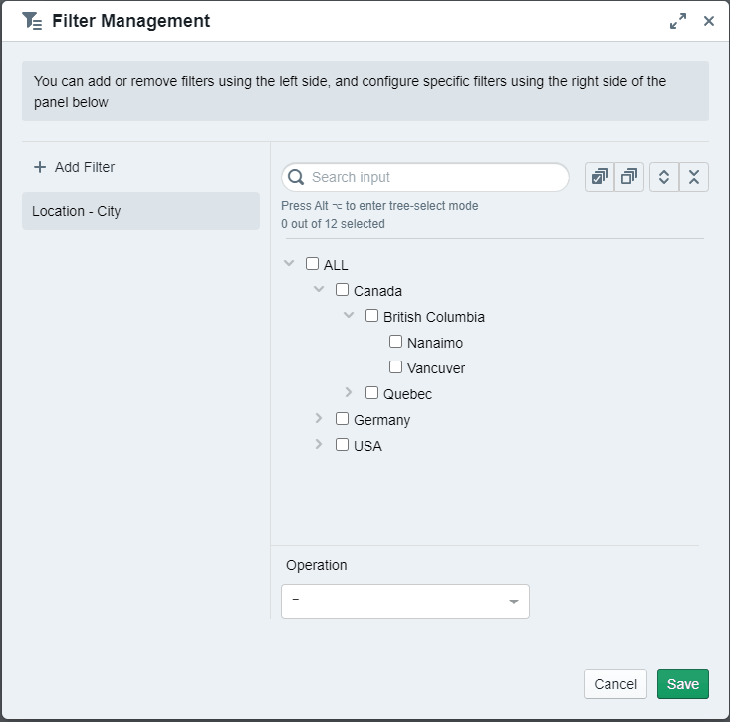
Task: Select the Location - City filter
Action: (140, 211)
